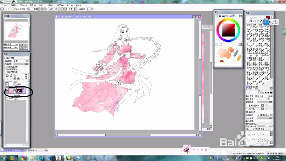Select the rotate canvas tool
The height and width of the screenshot is (161, 286).
(x=255, y=21)
